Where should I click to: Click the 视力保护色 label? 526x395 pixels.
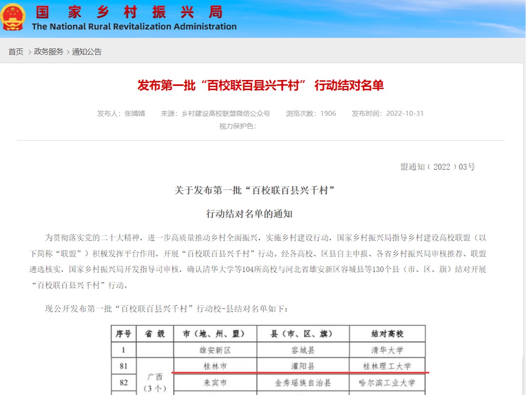click(238, 126)
